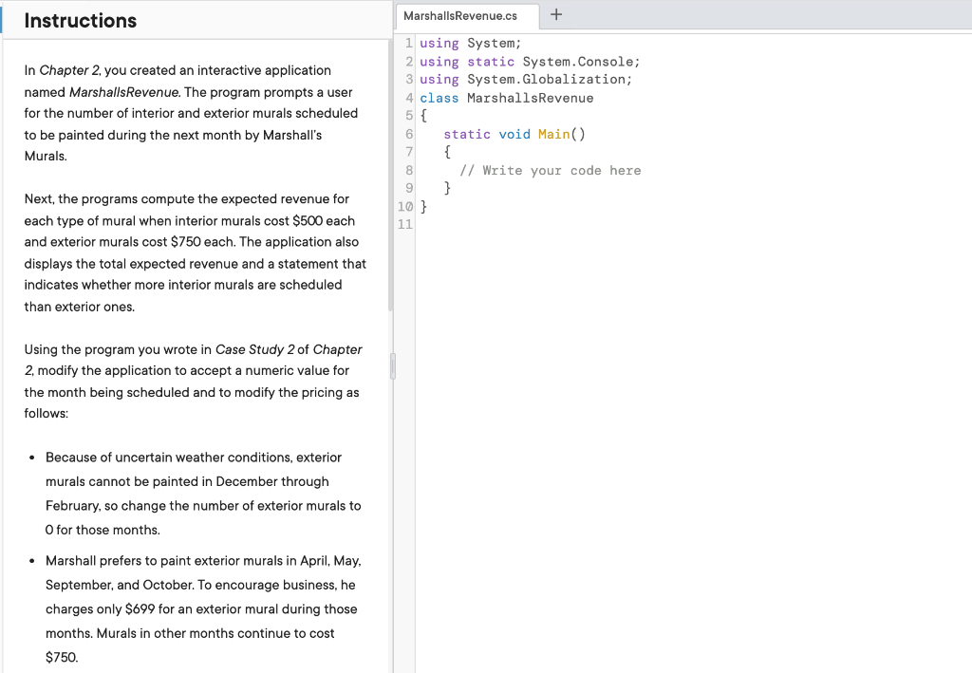The height and width of the screenshot is (673, 972).
Task: Click the Instructions panel header
Action: pos(81,20)
